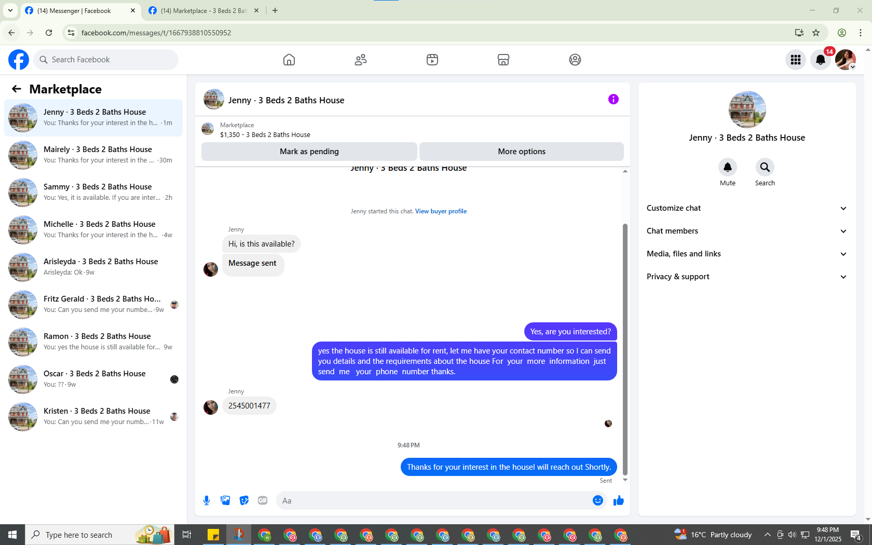
Task: Open a new browser tab
Action: pos(275,10)
